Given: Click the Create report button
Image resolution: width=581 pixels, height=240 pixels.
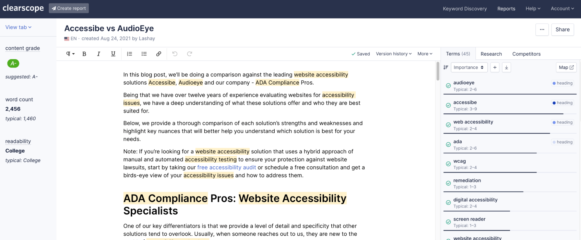Looking at the screenshot, I should coord(69,8).
